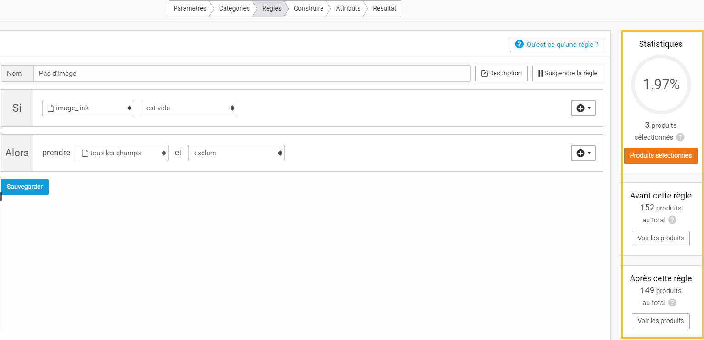
Task: Switch to the Construire step
Action: coord(309,9)
